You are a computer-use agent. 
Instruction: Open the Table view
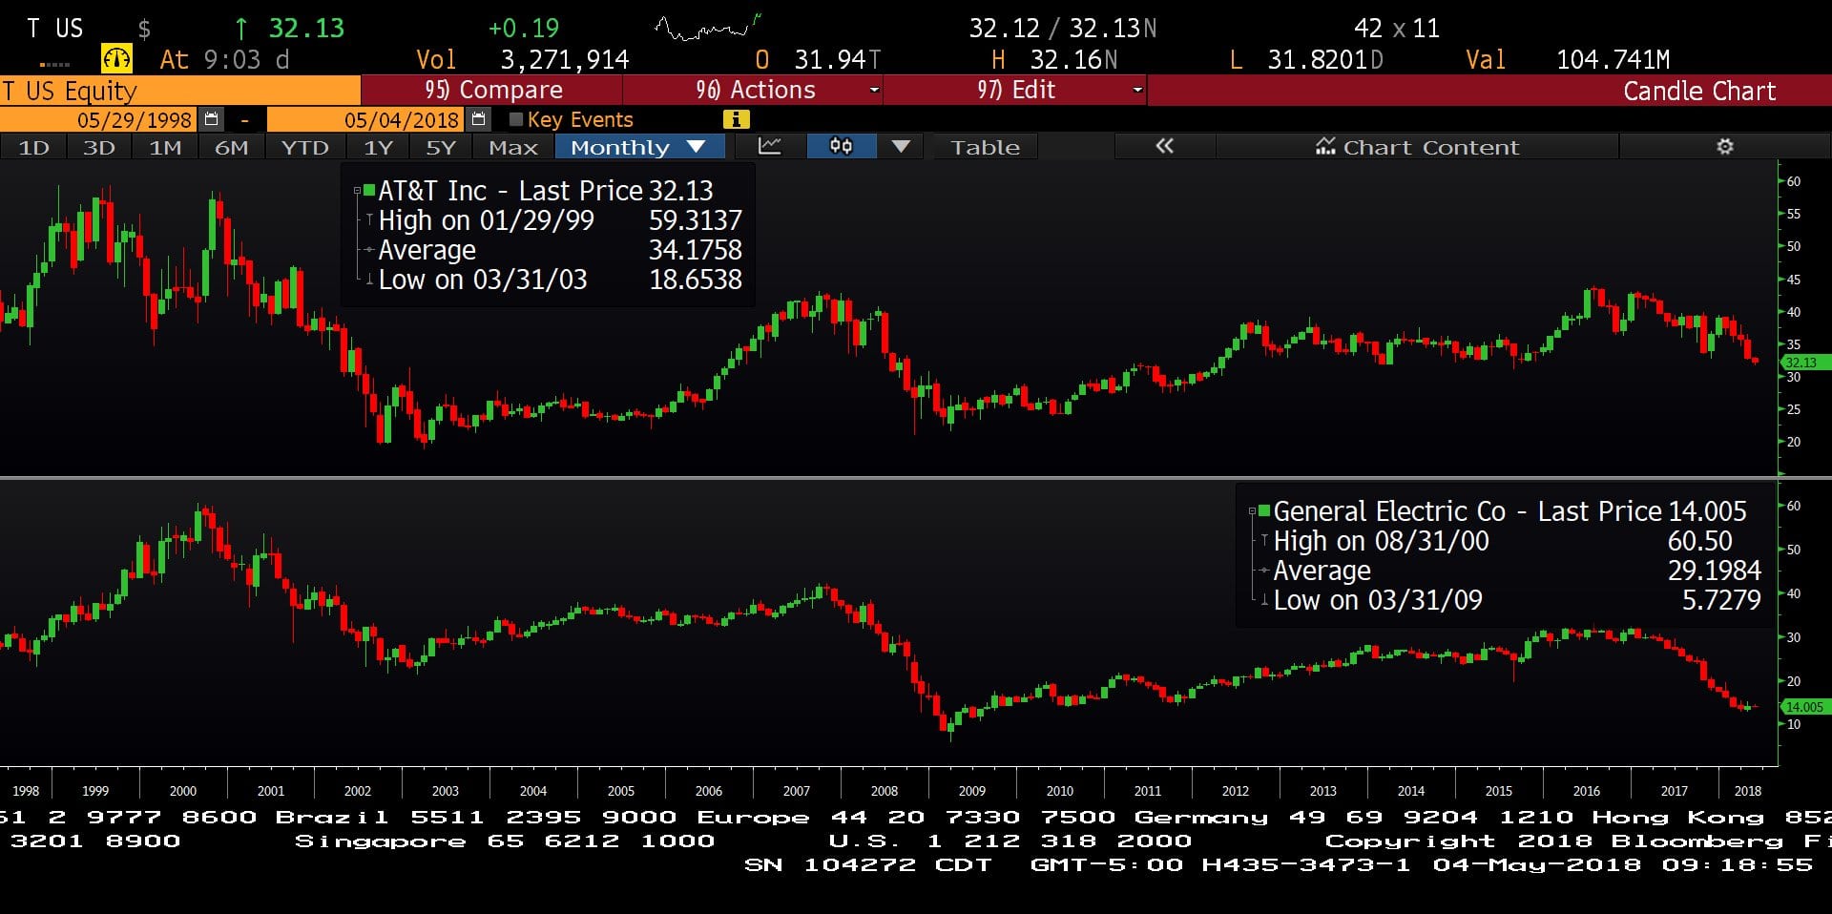985,147
